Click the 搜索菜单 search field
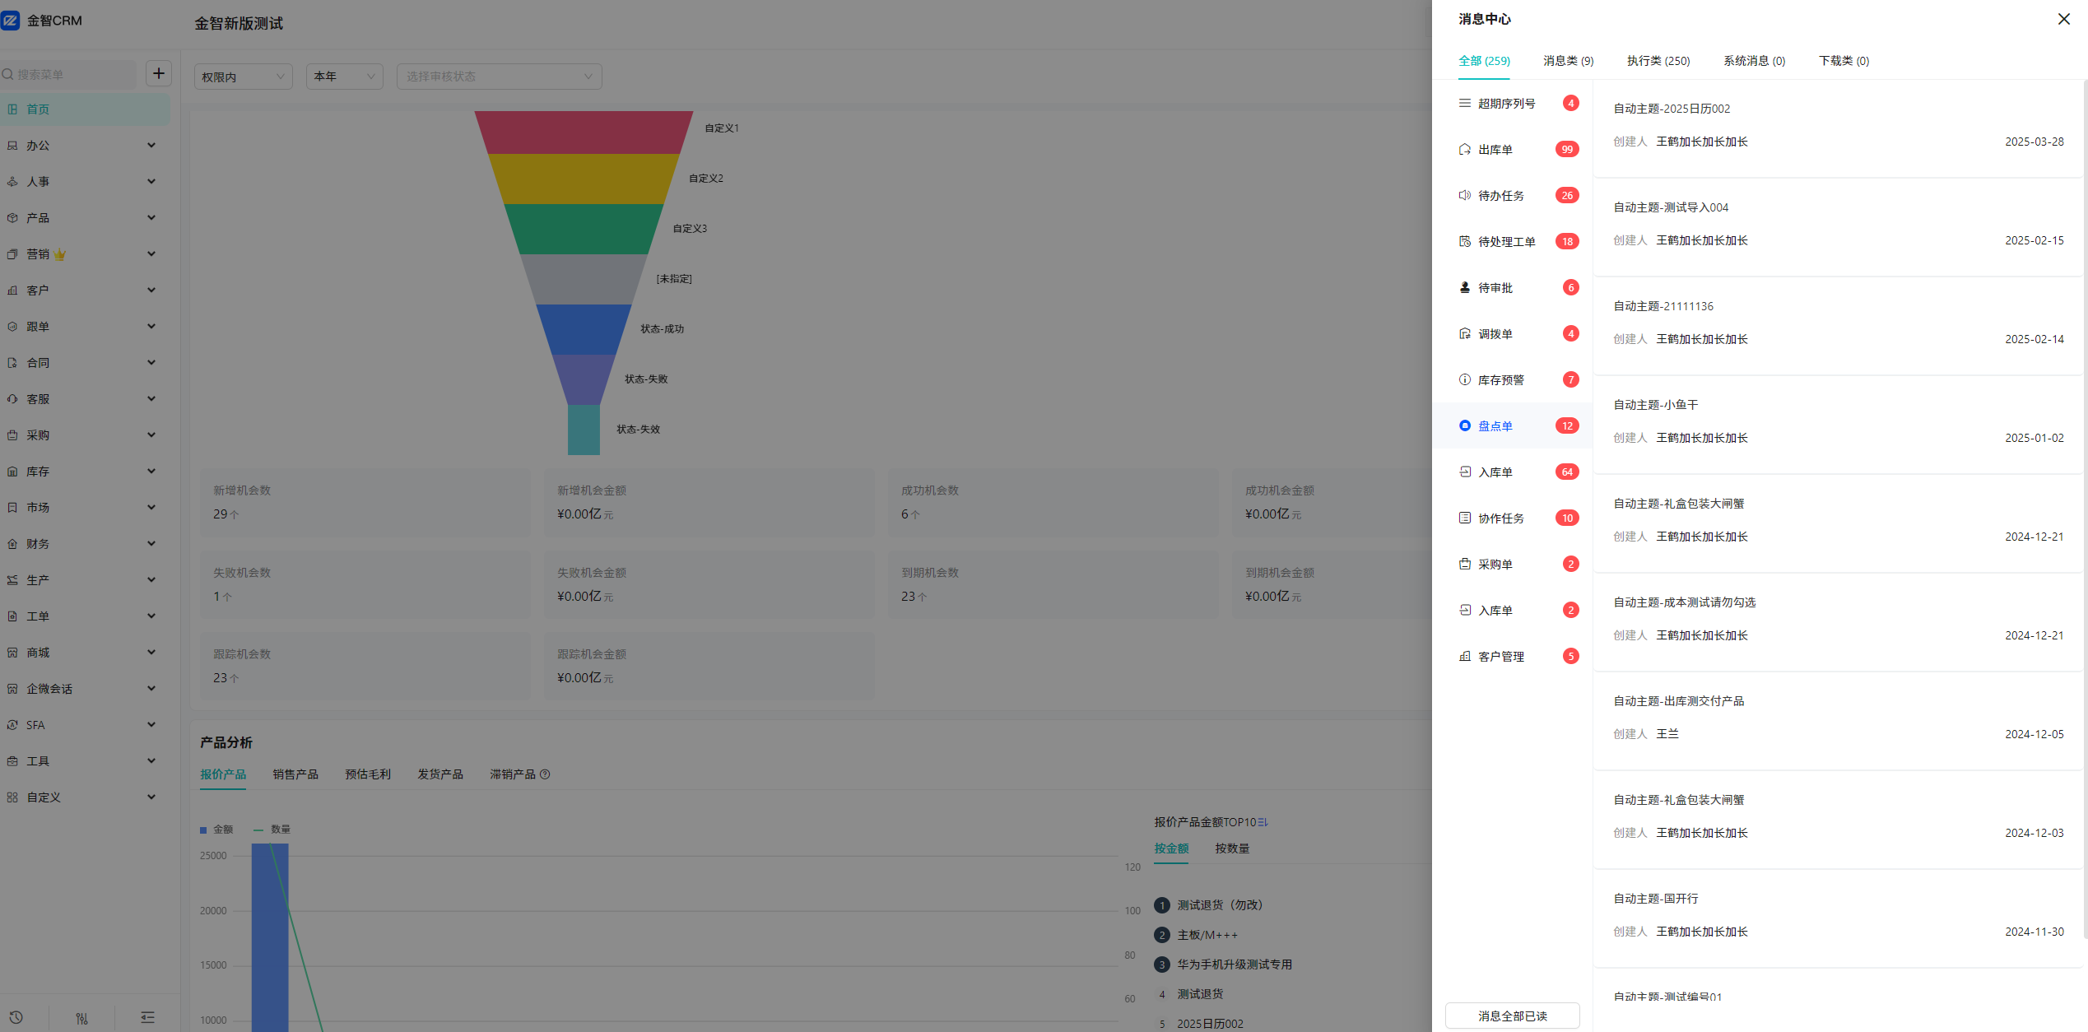The height and width of the screenshot is (1032, 2088). point(69,75)
